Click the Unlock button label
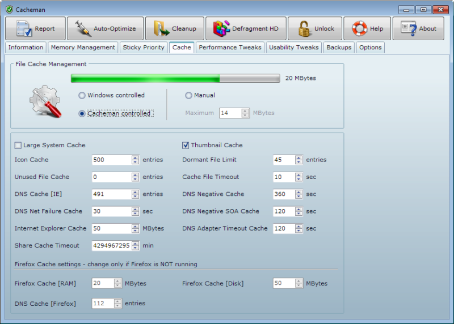 pyautogui.click(x=324, y=29)
